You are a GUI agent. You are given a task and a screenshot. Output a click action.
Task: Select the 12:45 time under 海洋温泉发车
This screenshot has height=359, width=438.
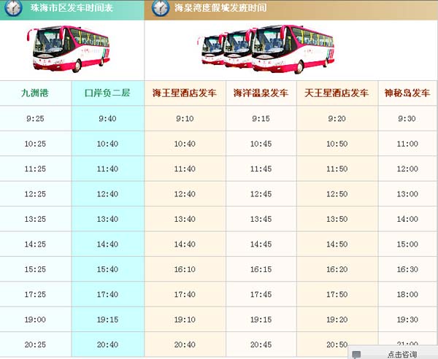[261, 194]
